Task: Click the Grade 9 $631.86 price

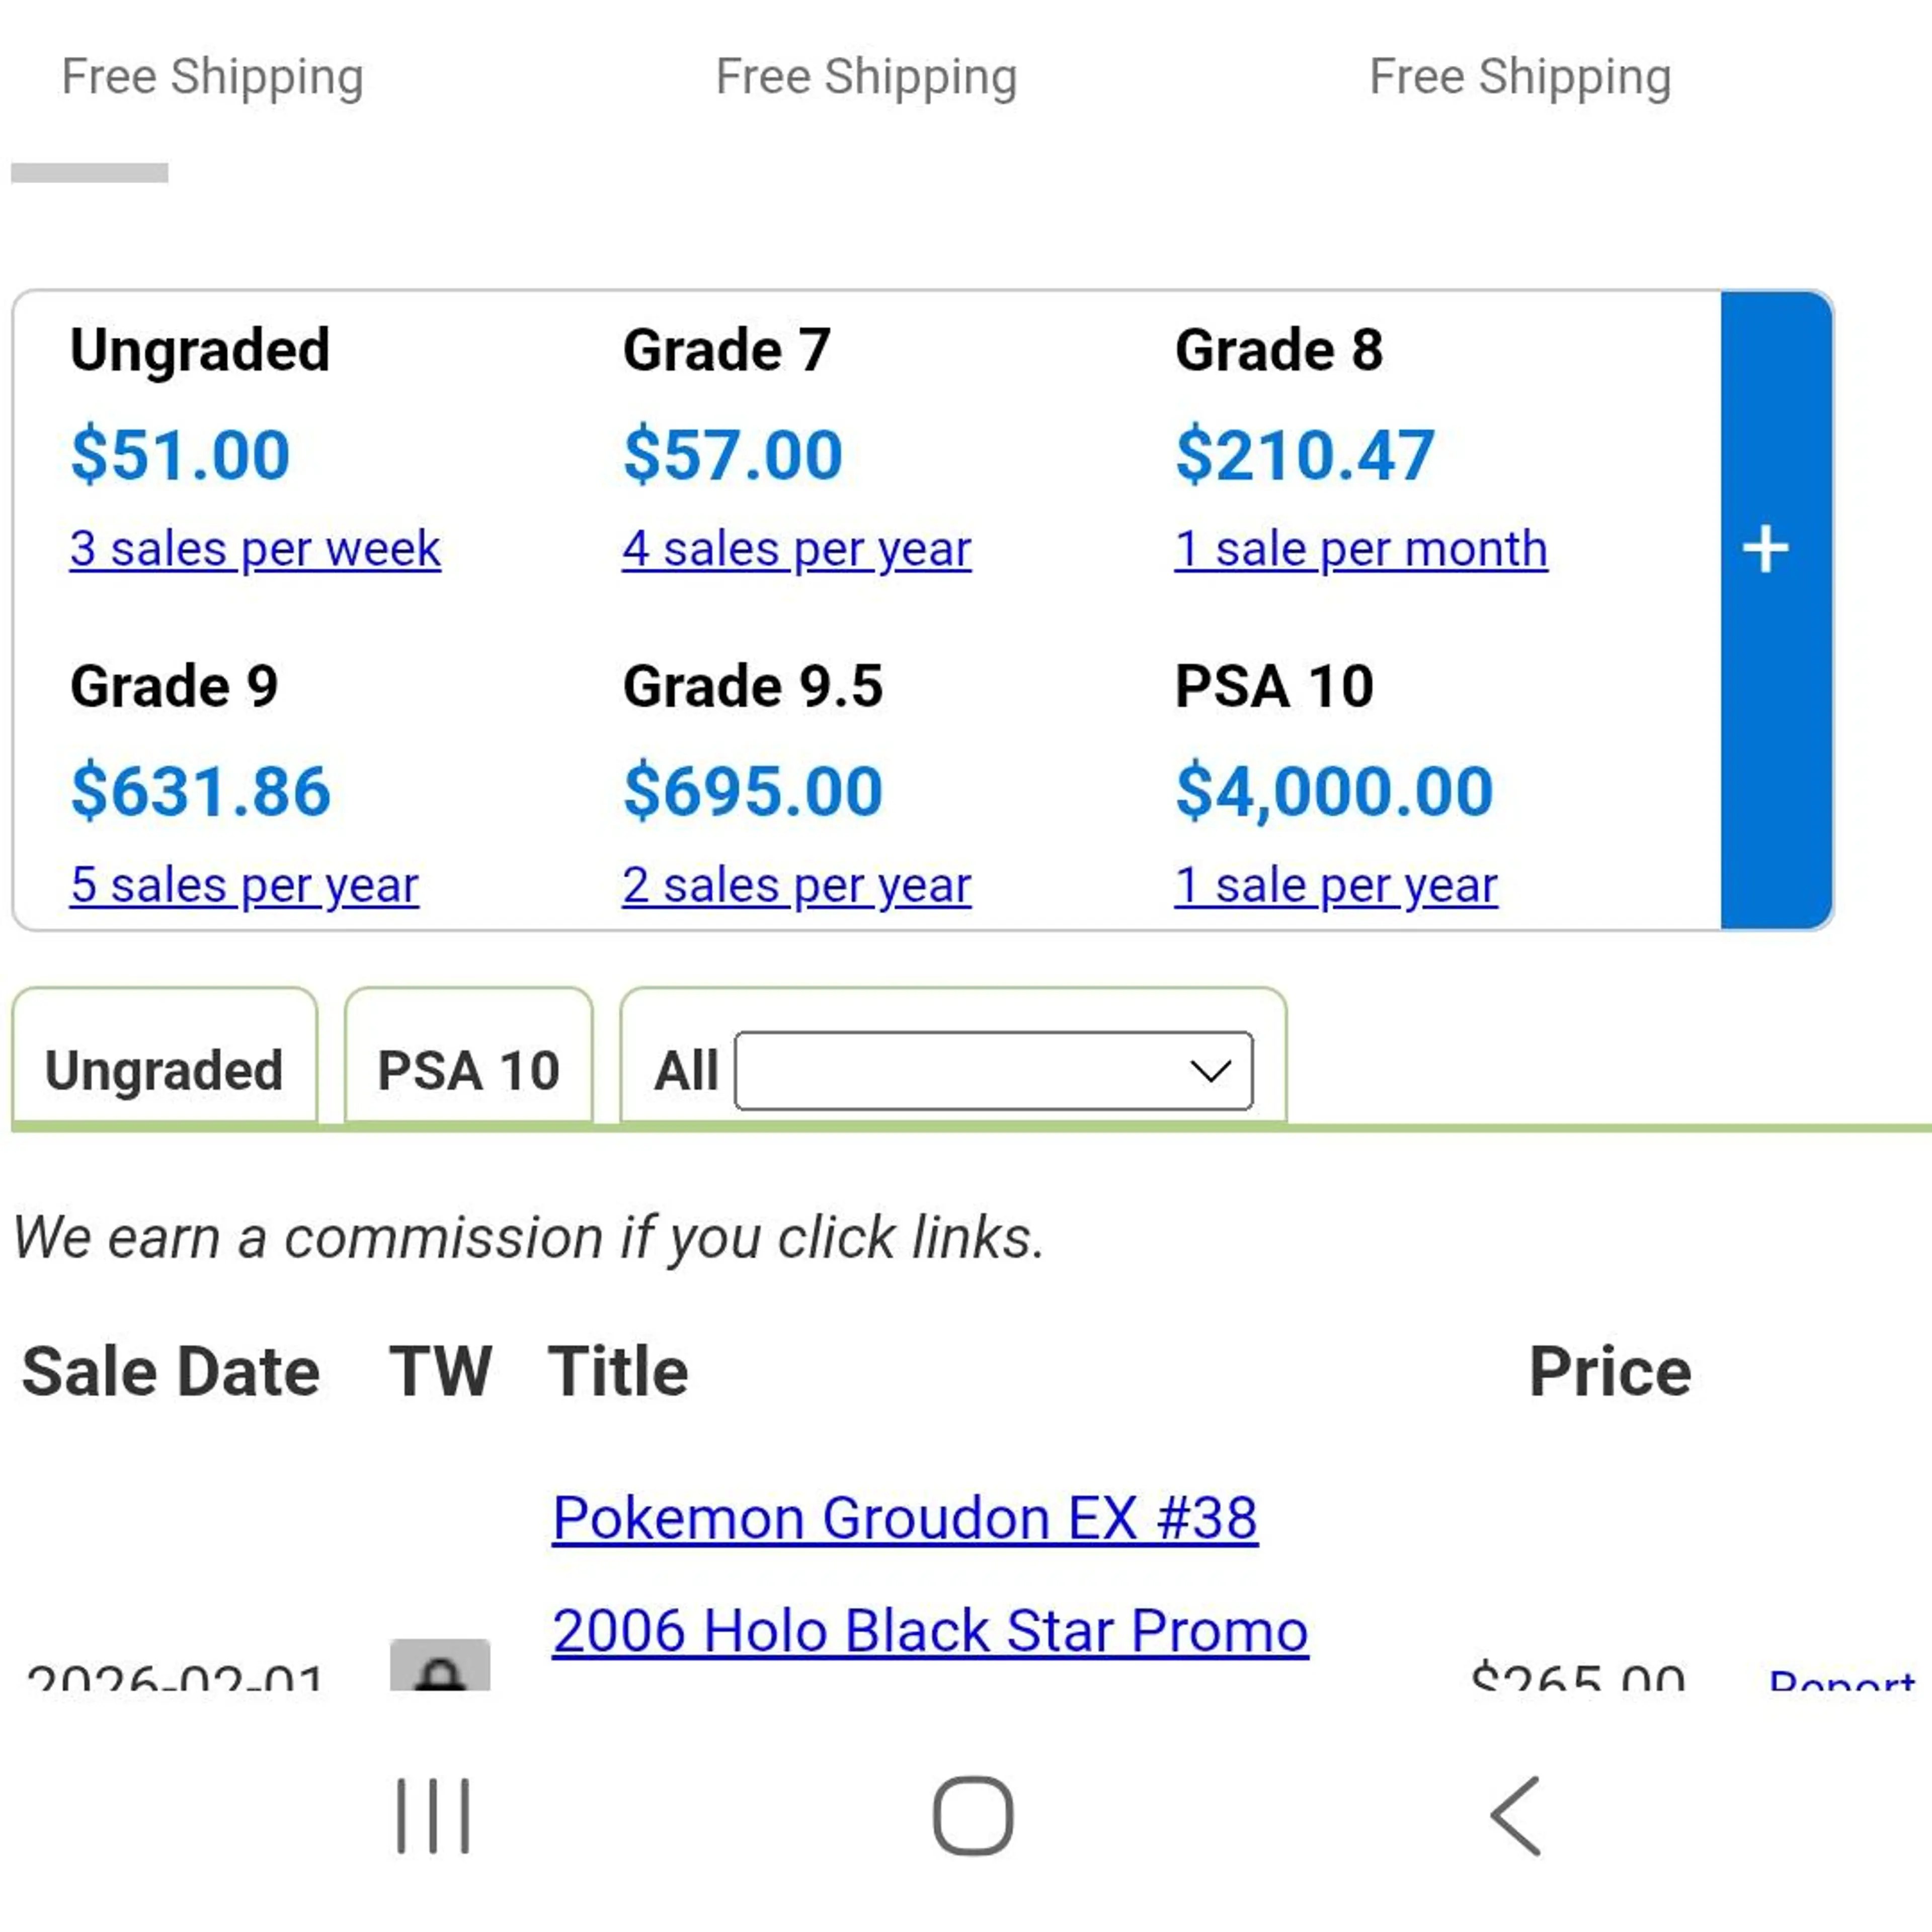Action: tap(201, 791)
